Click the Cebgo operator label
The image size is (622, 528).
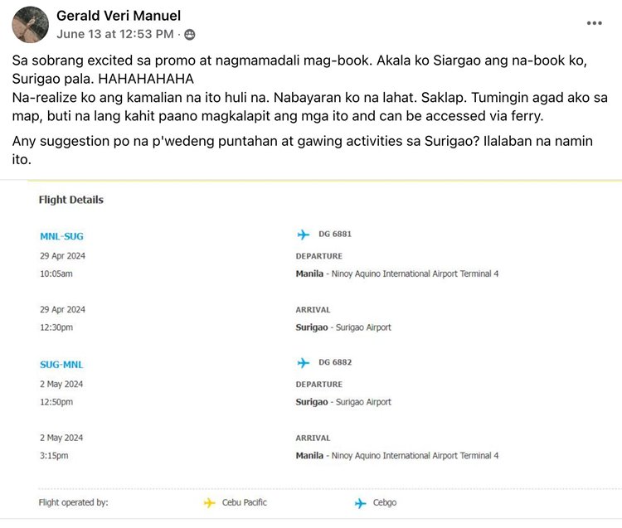tap(385, 502)
